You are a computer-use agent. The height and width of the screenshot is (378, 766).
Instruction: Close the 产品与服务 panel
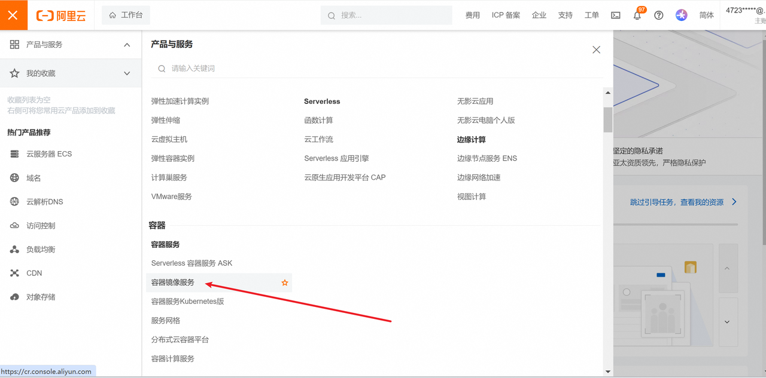click(596, 50)
